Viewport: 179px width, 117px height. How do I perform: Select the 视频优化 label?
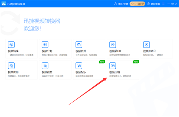tap(13, 72)
